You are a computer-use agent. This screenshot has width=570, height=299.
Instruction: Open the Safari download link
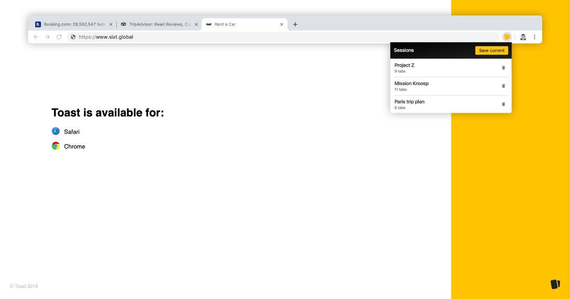[x=72, y=132]
